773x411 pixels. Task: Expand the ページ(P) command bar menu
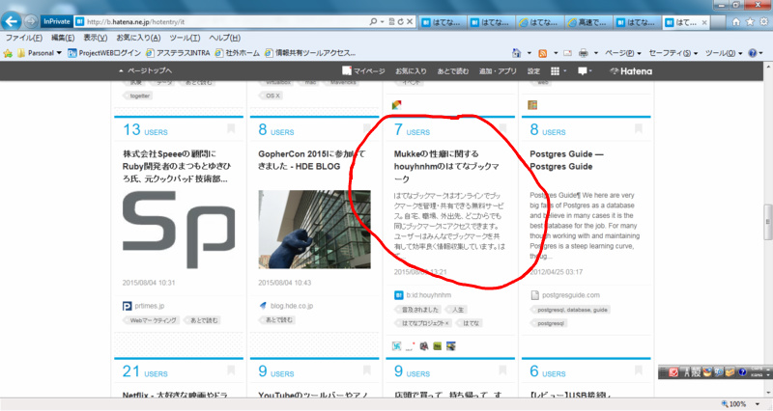coord(622,53)
